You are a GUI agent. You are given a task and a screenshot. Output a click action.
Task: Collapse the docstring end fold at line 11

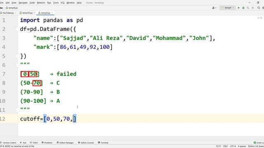[17, 110]
